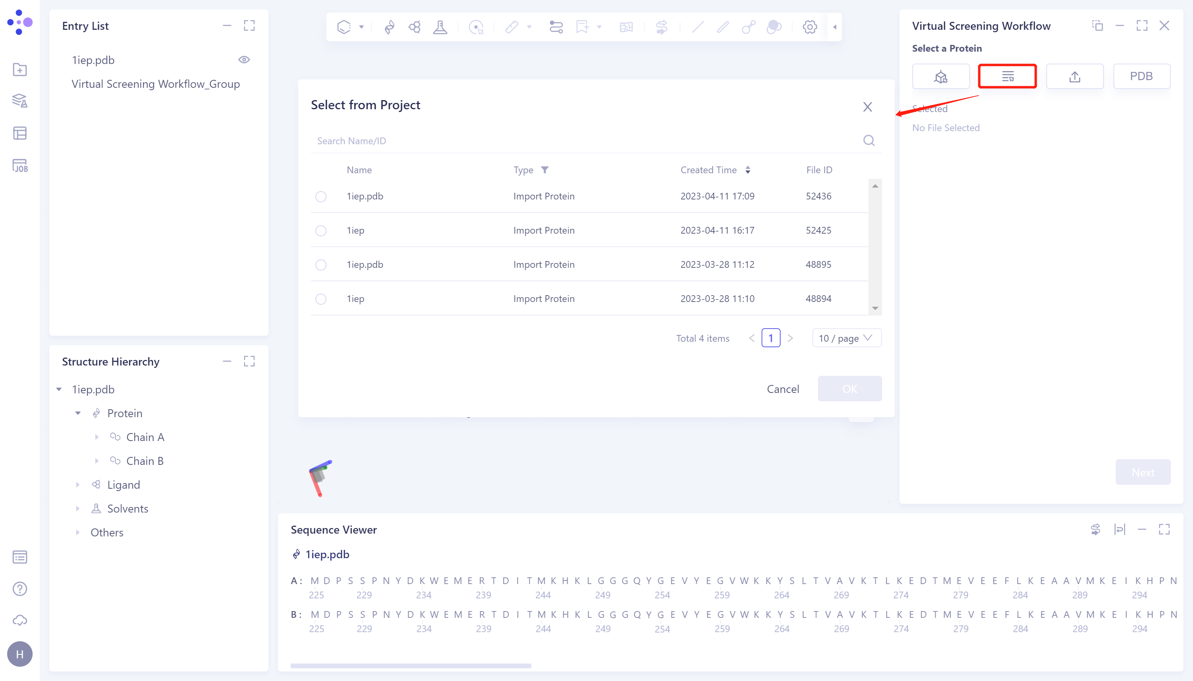Screen dimensions: 1193x681
Task: Select the radio button for 1iep.pdb File ID 52436
Action: coord(321,196)
